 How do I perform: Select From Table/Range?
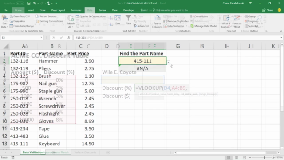pos(22,26)
